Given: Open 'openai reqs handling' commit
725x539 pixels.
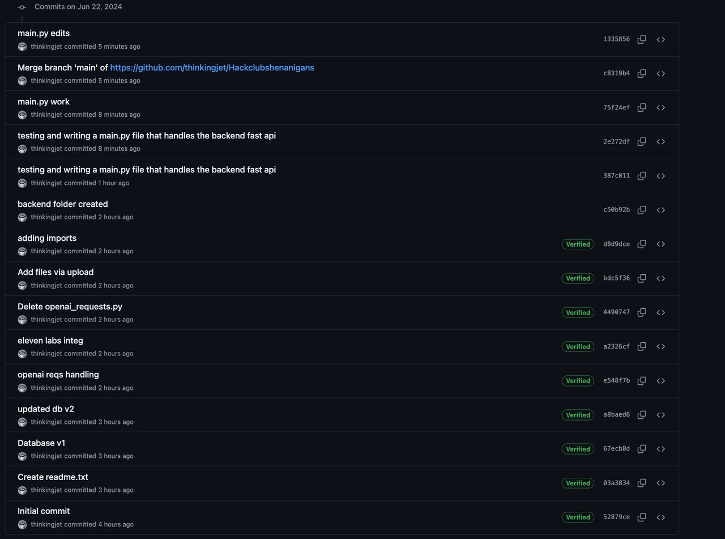Looking at the screenshot, I should [58, 375].
